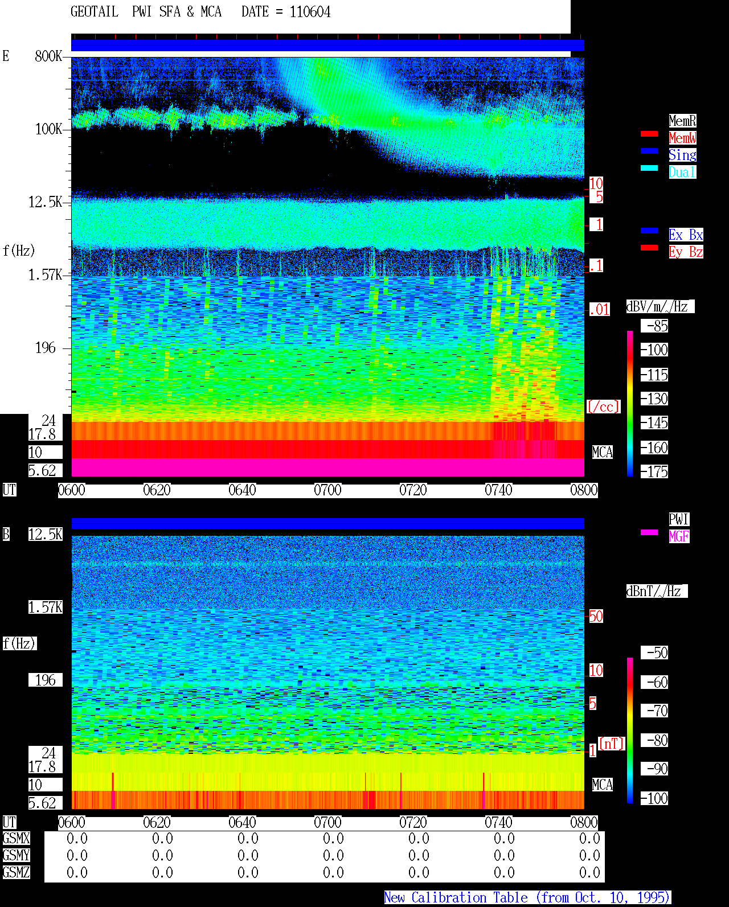Click the PWI legend label
This screenshot has height=907, width=729.
click(679, 519)
